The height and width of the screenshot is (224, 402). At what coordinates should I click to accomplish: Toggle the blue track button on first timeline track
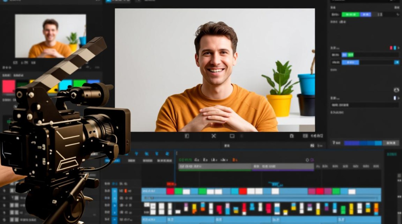coord(115,191)
